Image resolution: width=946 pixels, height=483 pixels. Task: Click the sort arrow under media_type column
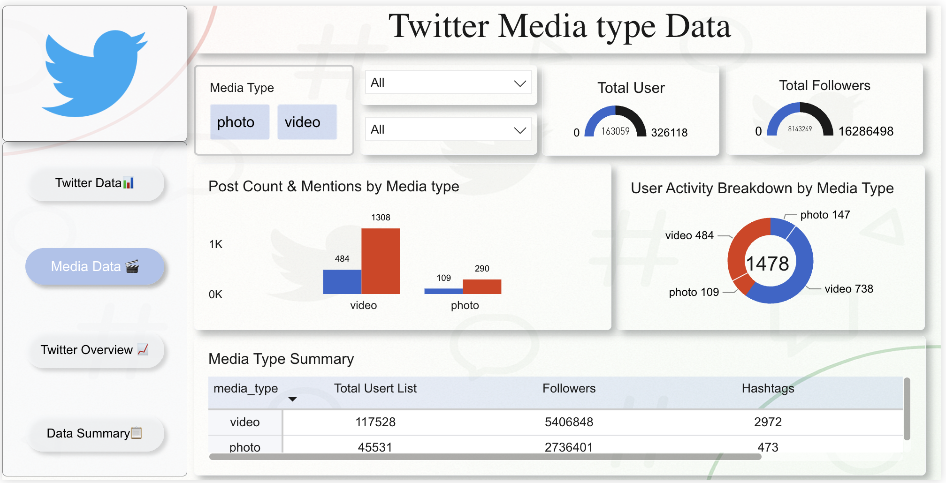point(292,400)
